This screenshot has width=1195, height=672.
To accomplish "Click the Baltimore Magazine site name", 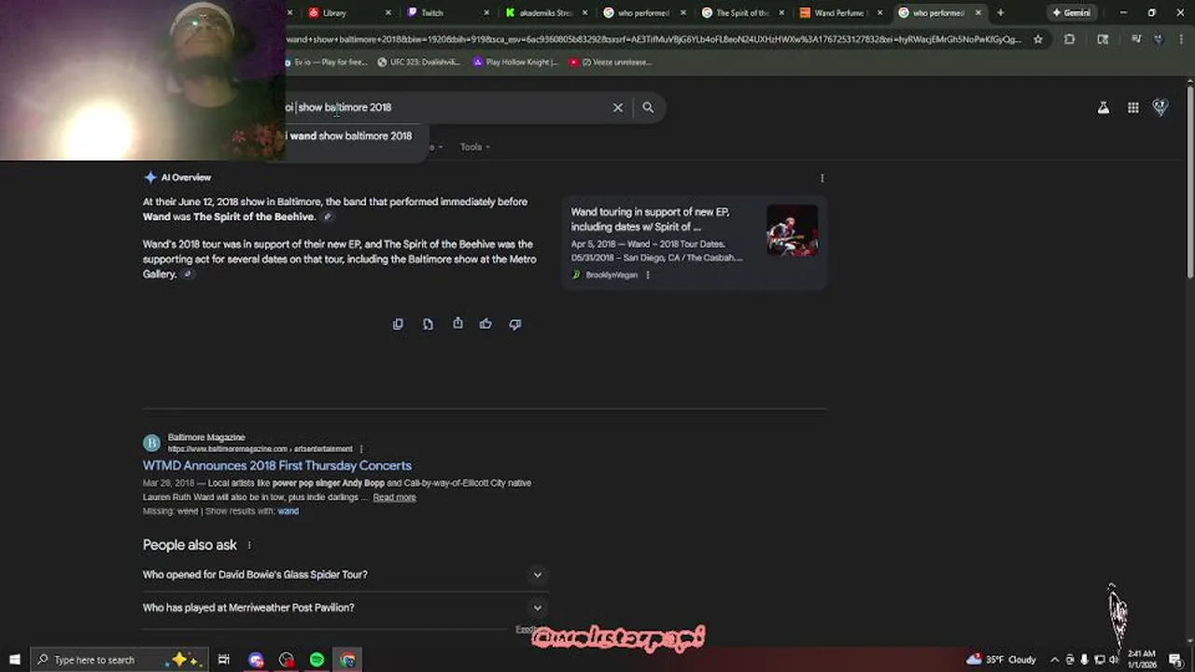I will 206,438.
